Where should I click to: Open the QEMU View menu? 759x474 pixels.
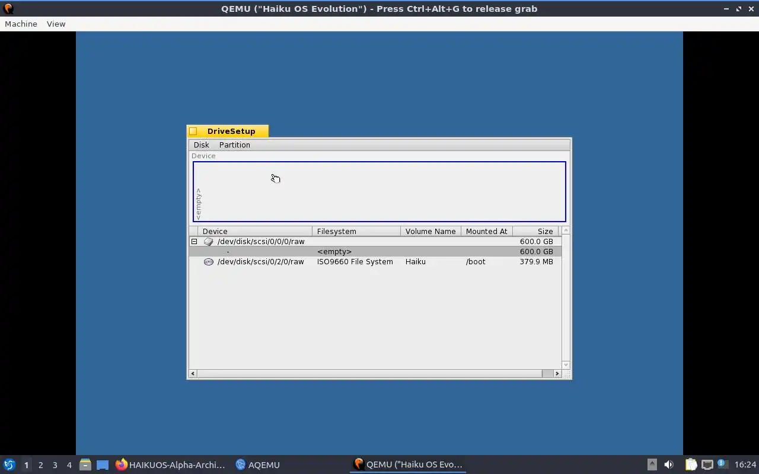coord(56,24)
